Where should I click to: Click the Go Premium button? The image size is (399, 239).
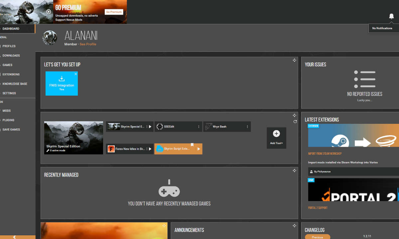(114, 12)
